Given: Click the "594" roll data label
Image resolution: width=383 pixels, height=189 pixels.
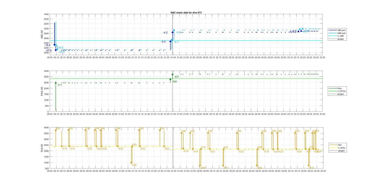Looking at the screenshot, I should coord(97,128).
